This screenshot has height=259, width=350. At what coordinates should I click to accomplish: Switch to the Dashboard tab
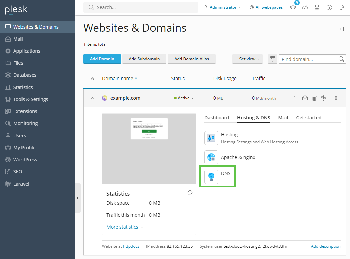coord(216,118)
